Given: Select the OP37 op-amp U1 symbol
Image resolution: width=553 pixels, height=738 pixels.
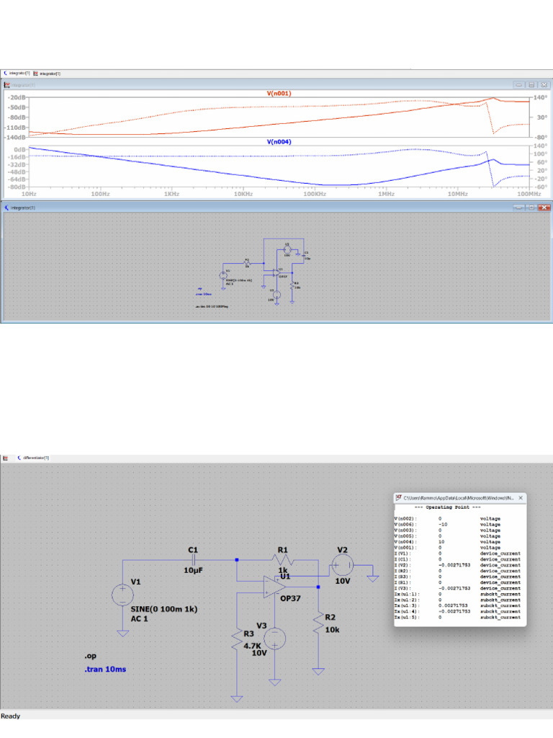Looking at the screenshot, I should click(x=274, y=587).
